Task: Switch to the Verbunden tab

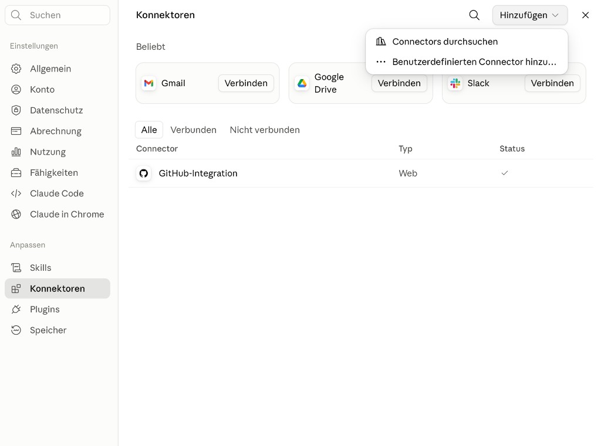Action: (193, 130)
